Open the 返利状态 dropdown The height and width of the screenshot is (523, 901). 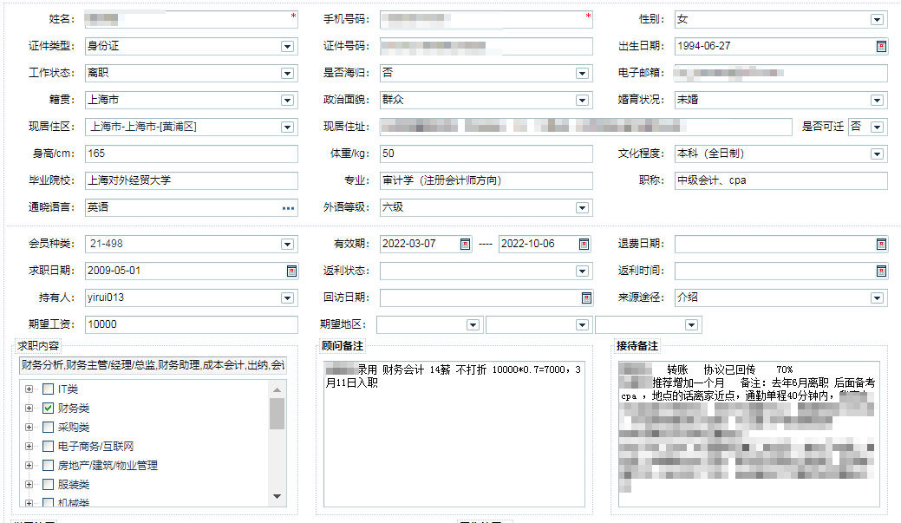(582, 271)
